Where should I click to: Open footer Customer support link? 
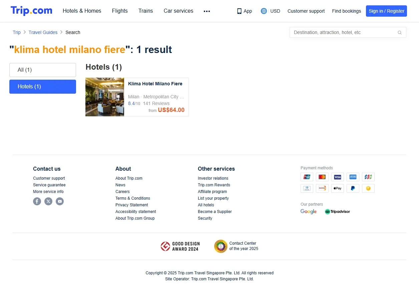click(49, 178)
